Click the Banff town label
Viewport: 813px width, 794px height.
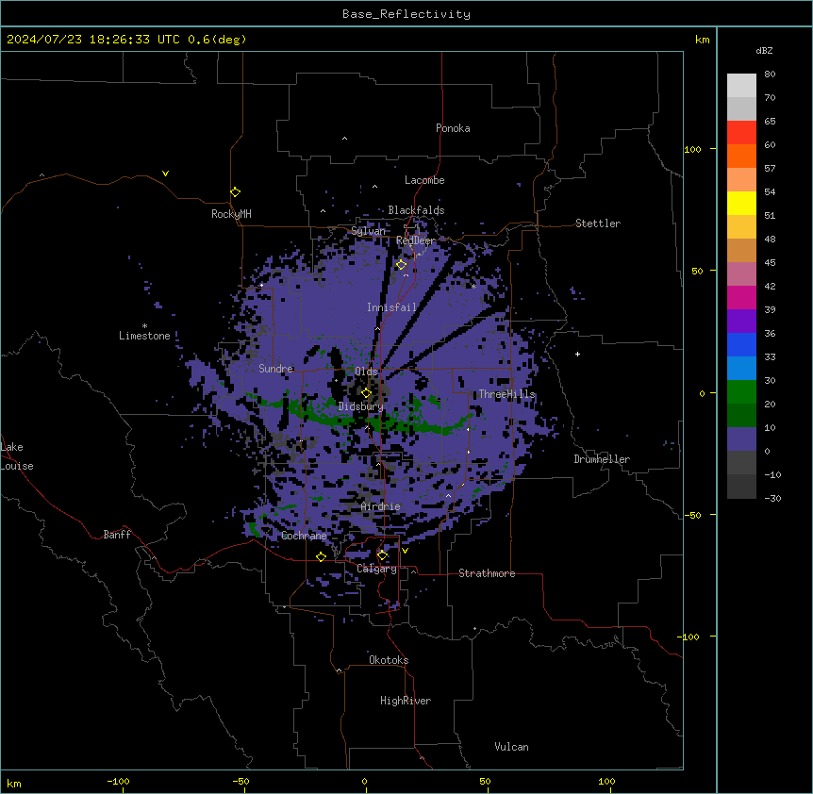tap(117, 535)
